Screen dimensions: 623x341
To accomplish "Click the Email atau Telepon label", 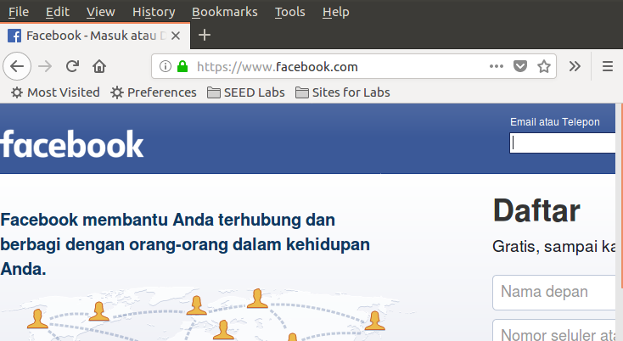I will pyautogui.click(x=554, y=122).
